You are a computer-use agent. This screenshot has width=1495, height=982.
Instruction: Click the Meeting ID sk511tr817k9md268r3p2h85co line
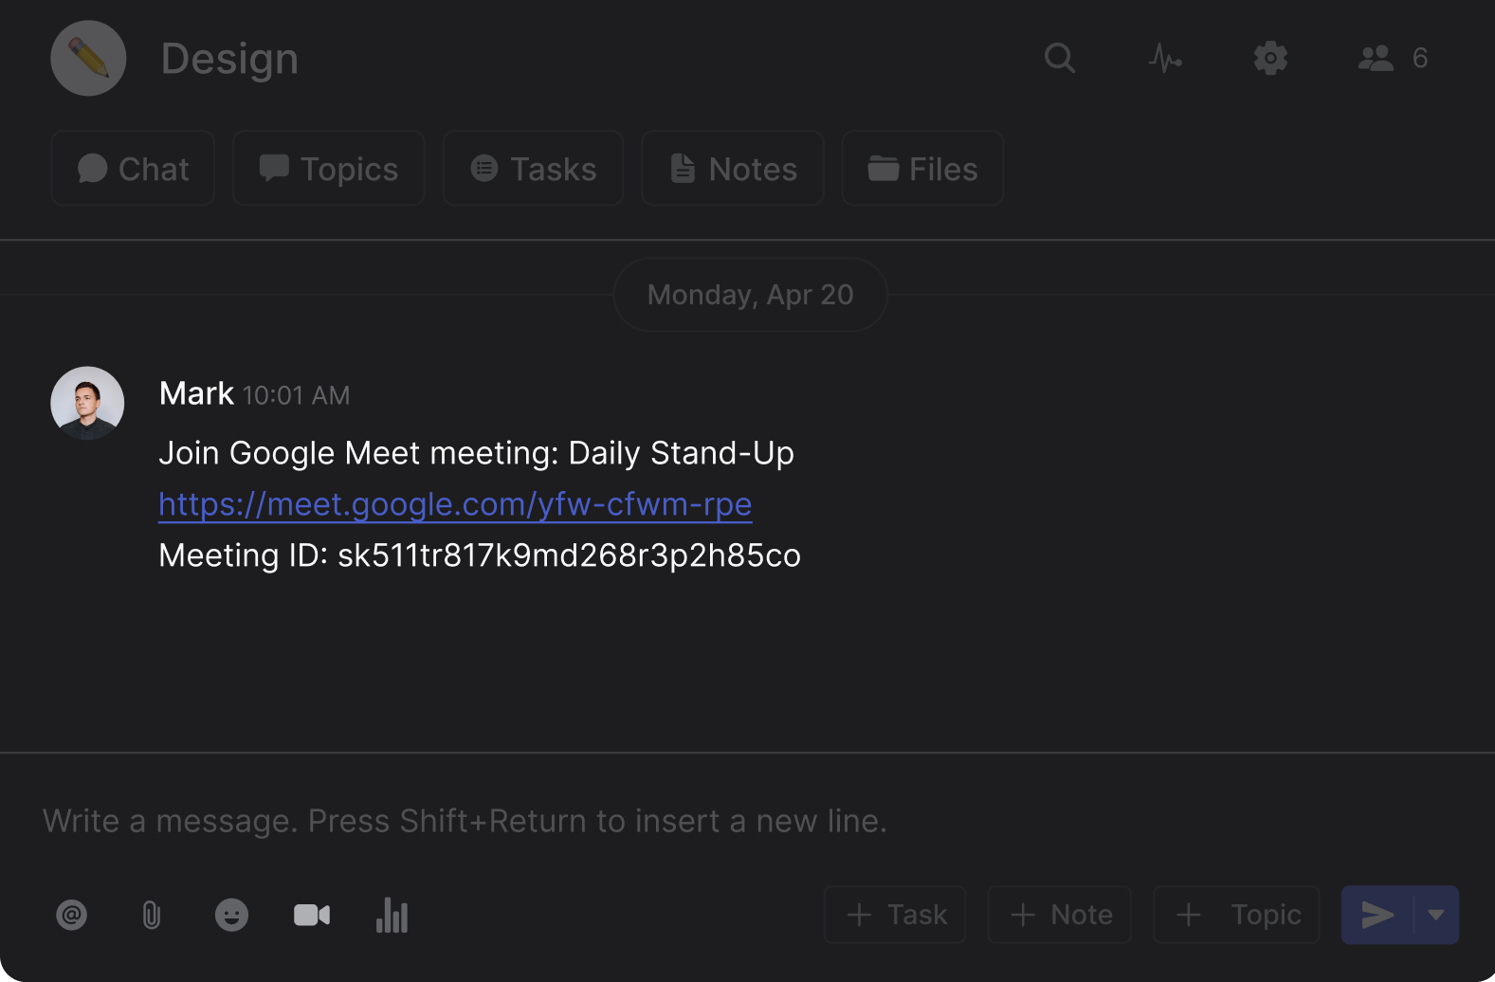click(x=480, y=555)
